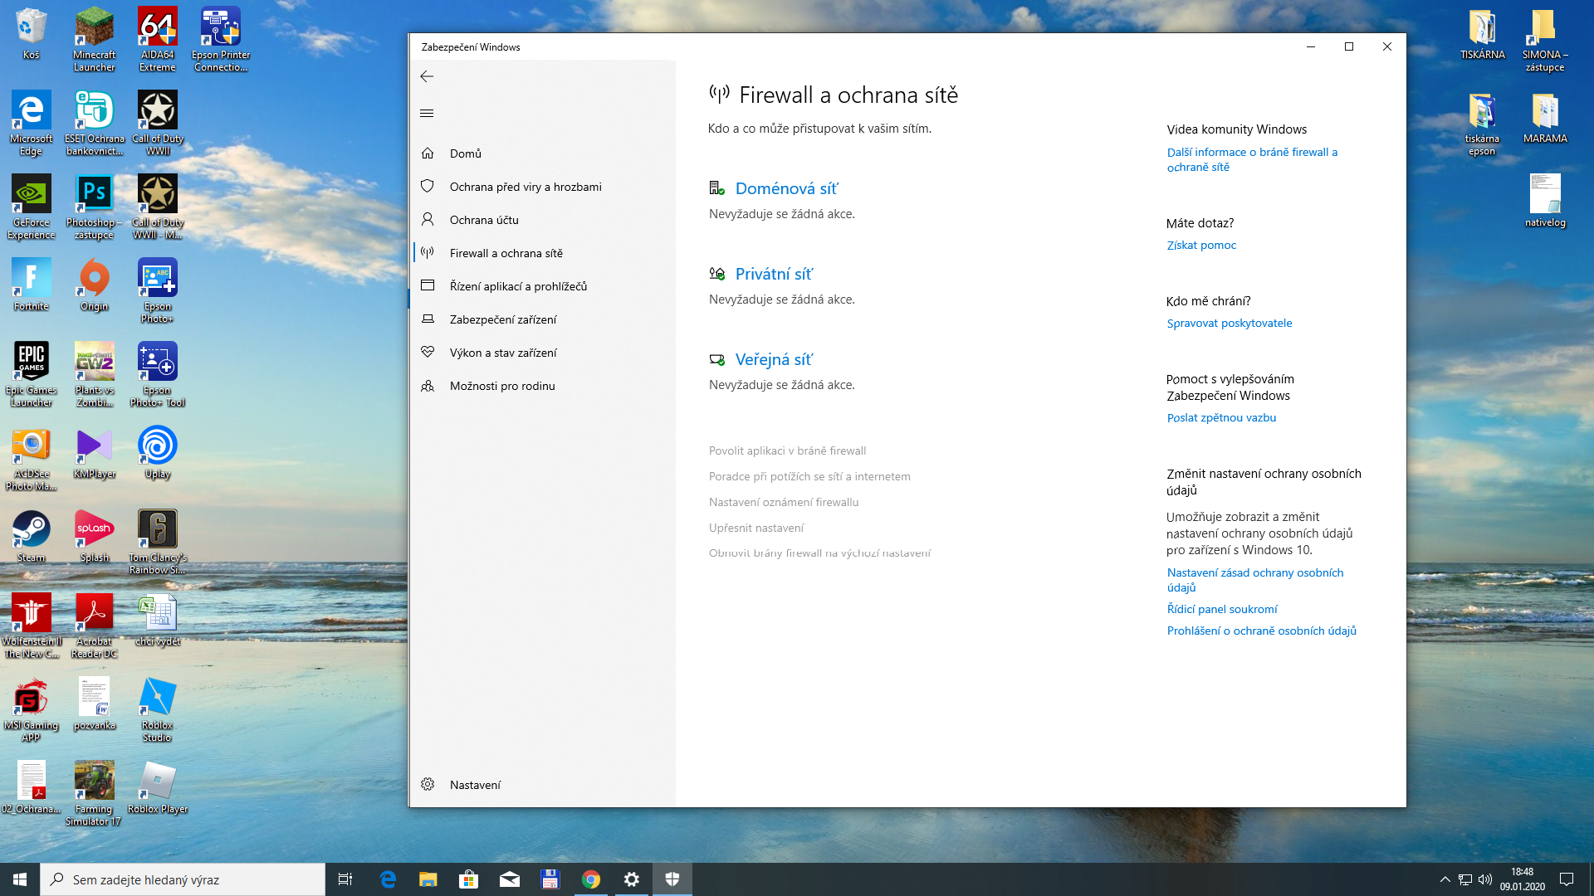Expand hidden system tray icons
1594x896 pixels.
(1445, 879)
